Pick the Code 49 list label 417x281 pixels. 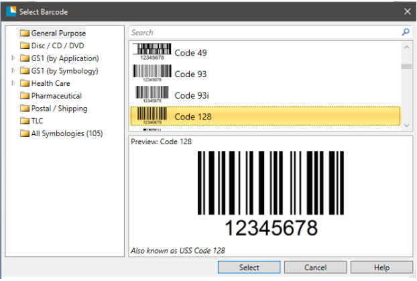pyautogui.click(x=190, y=53)
